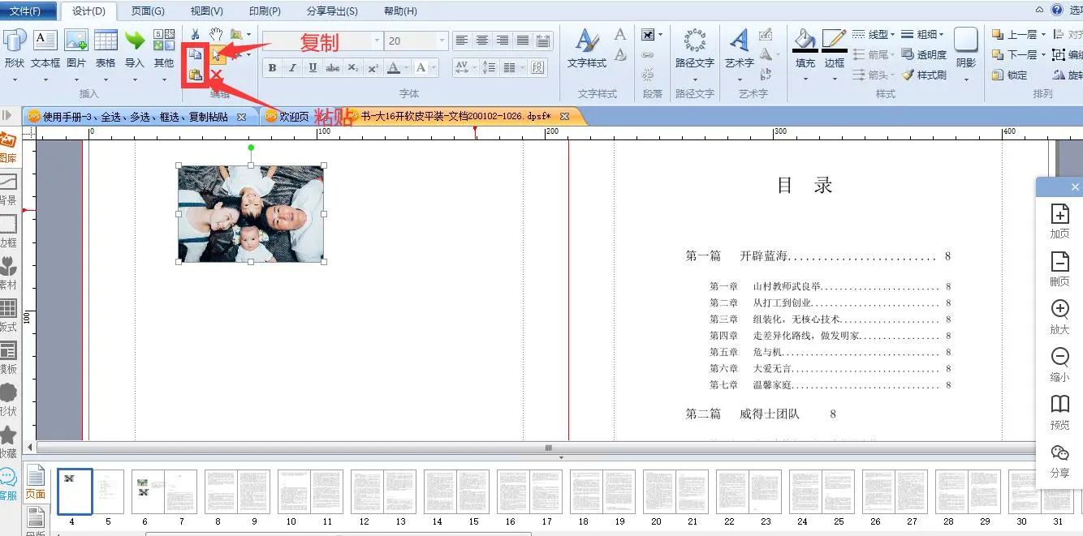The width and height of the screenshot is (1083, 536).
Task: Click the 放大 zoom in icon
Action: click(x=1059, y=310)
